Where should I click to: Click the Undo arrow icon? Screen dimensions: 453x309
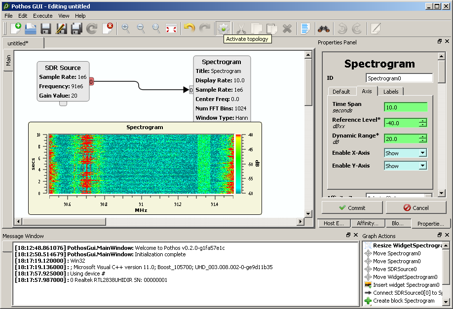coord(189,28)
